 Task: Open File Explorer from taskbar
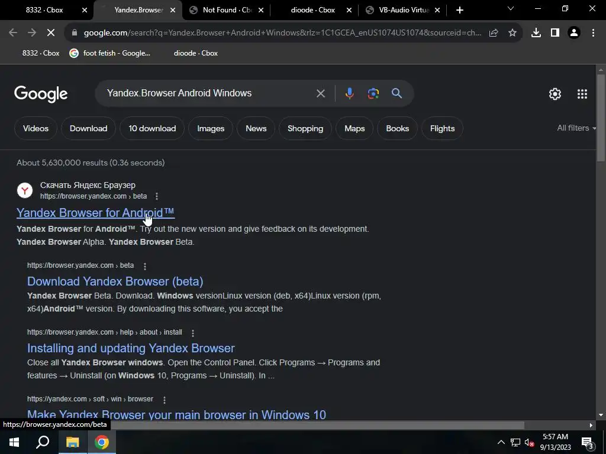[x=72, y=442]
